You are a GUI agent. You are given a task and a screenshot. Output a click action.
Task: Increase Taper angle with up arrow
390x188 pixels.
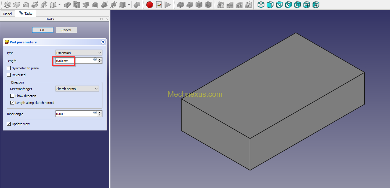[100, 112]
